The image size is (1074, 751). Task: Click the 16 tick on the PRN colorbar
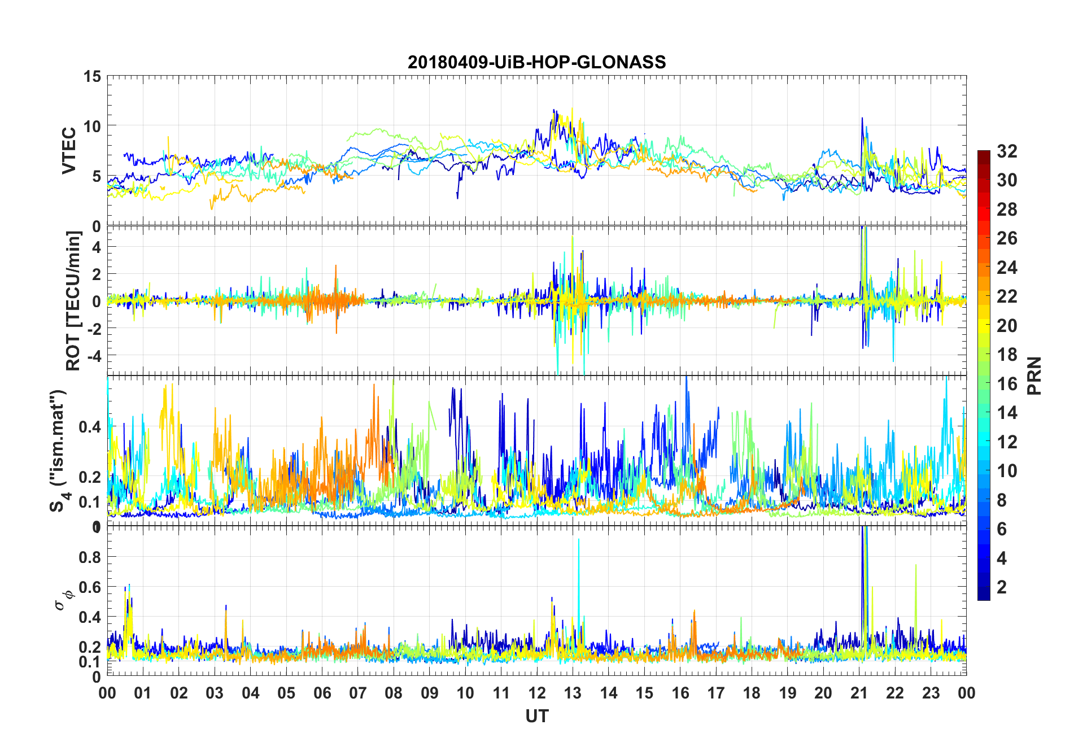click(1007, 383)
